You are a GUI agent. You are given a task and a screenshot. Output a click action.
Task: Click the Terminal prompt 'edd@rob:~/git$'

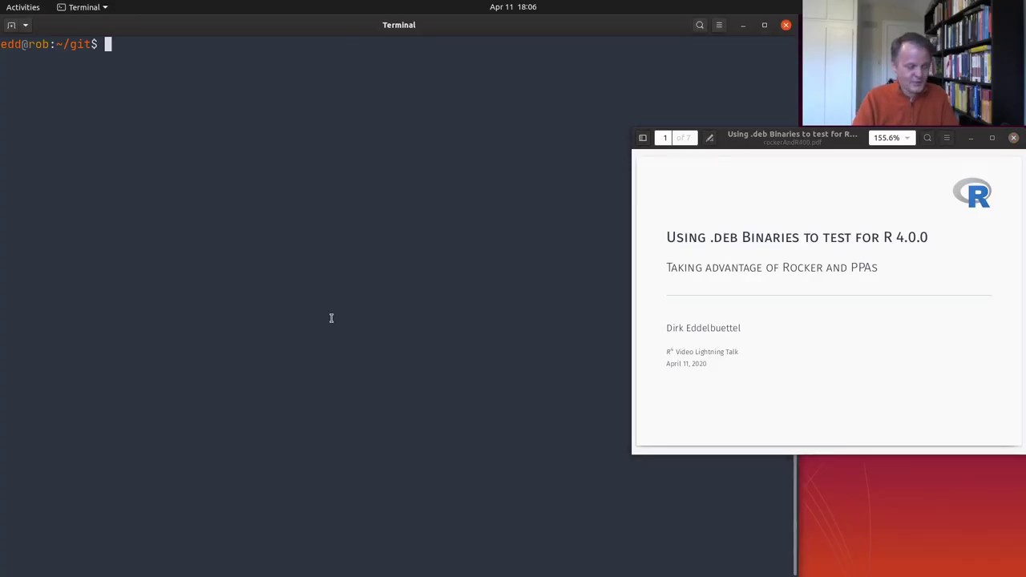[x=49, y=44]
